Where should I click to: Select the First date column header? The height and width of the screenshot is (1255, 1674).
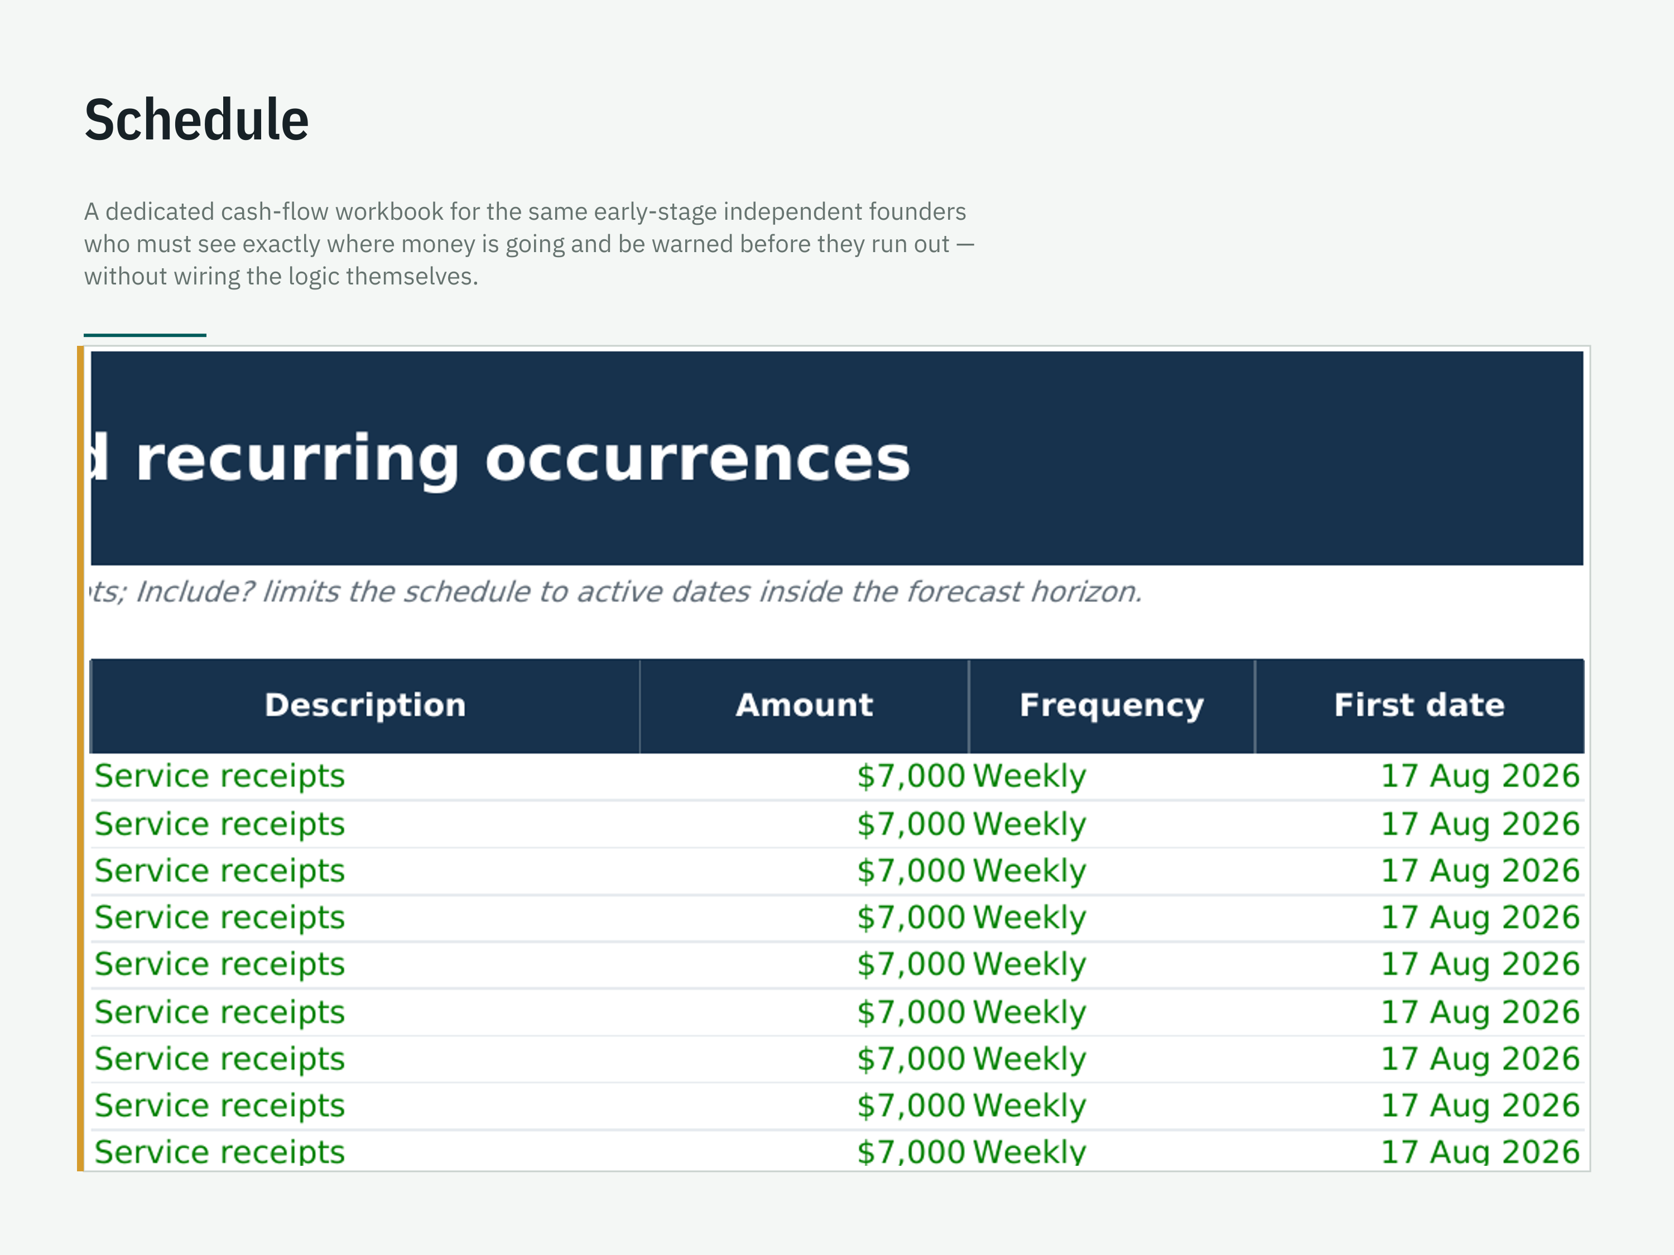click(1419, 706)
